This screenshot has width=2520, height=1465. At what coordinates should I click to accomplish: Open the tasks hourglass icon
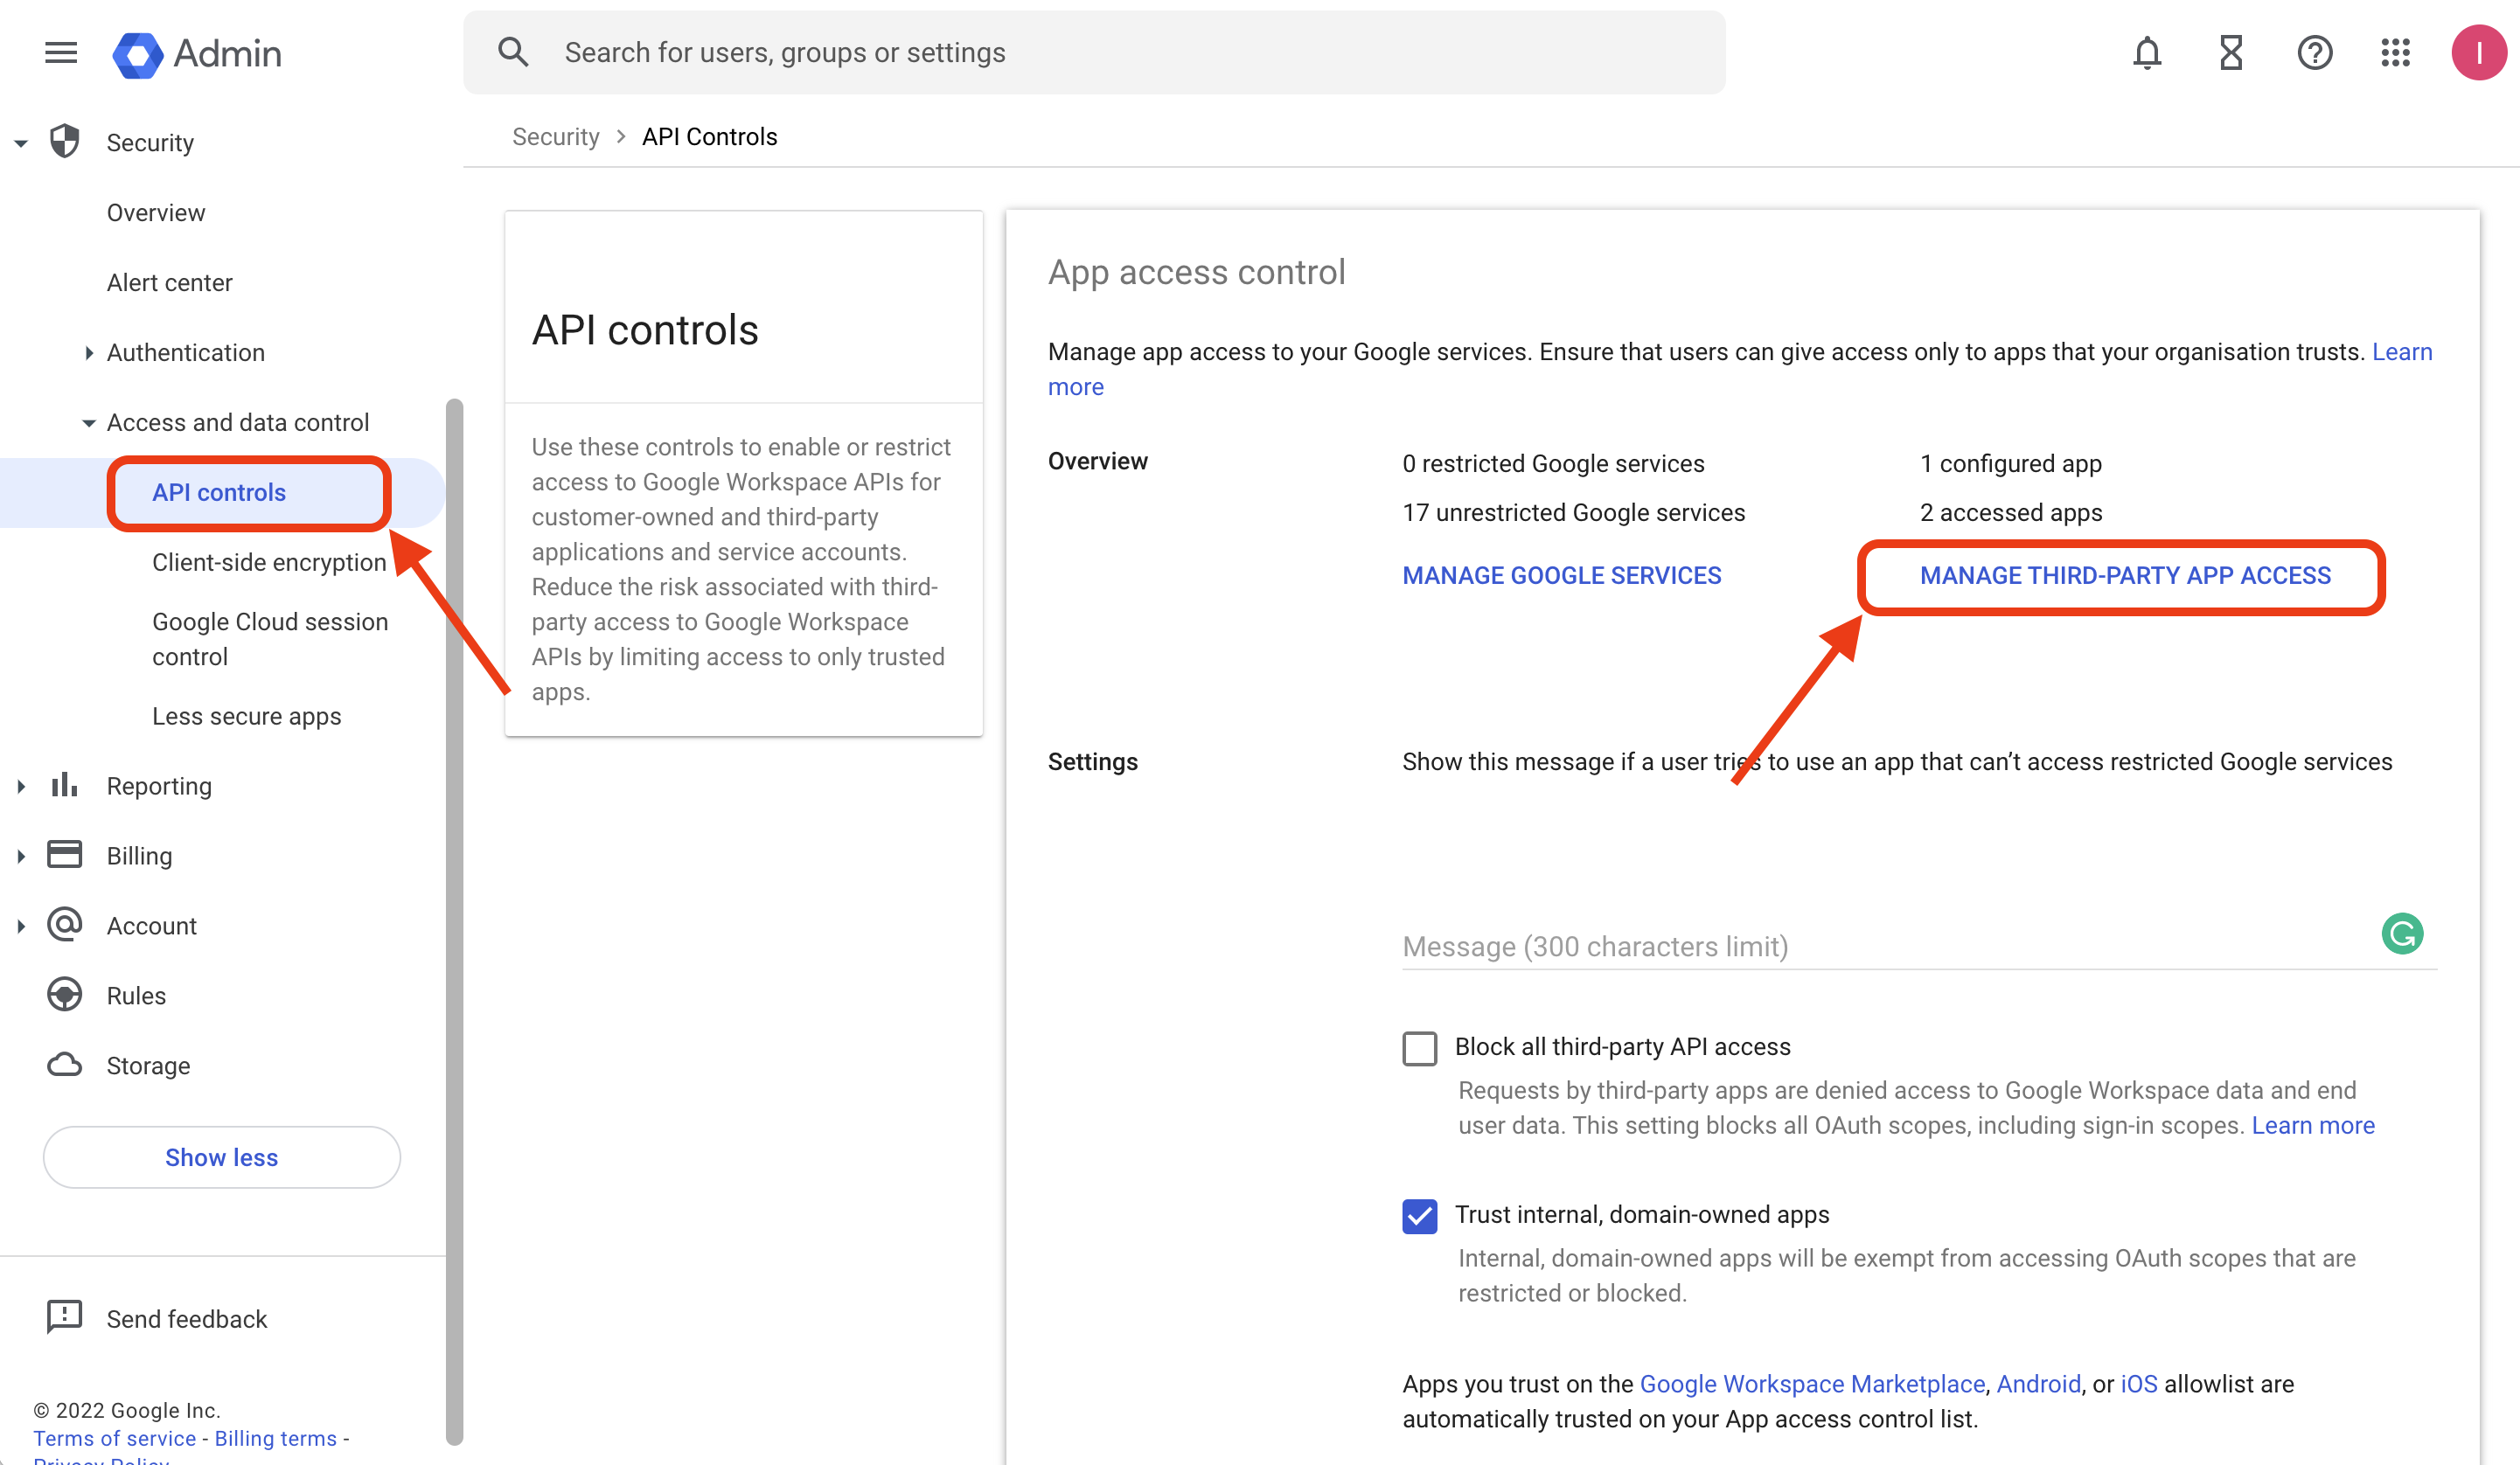[2231, 53]
